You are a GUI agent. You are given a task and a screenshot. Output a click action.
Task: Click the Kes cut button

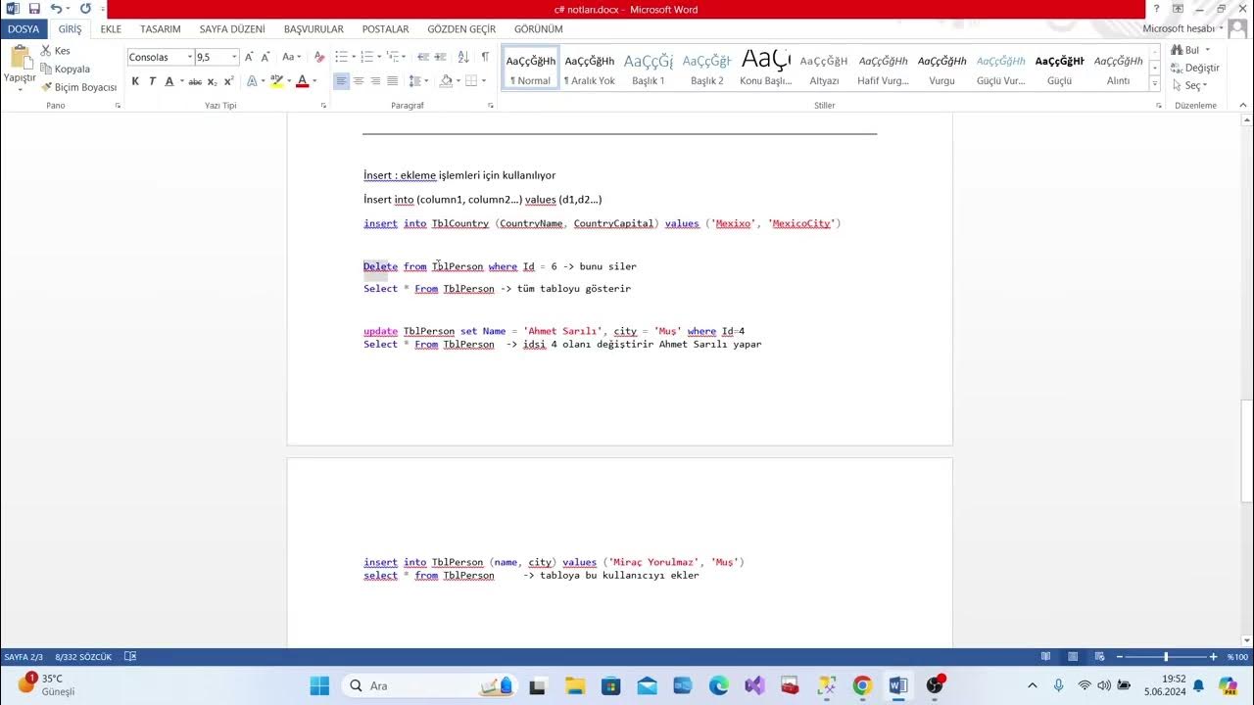coord(55,51)
